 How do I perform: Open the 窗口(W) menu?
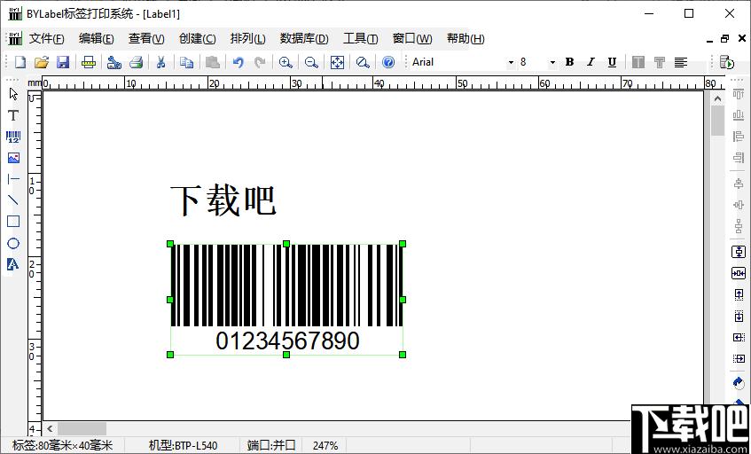412,39
